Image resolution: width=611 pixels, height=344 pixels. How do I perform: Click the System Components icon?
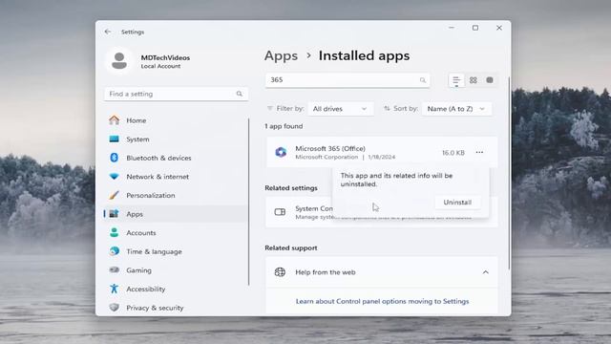(280, 212)
